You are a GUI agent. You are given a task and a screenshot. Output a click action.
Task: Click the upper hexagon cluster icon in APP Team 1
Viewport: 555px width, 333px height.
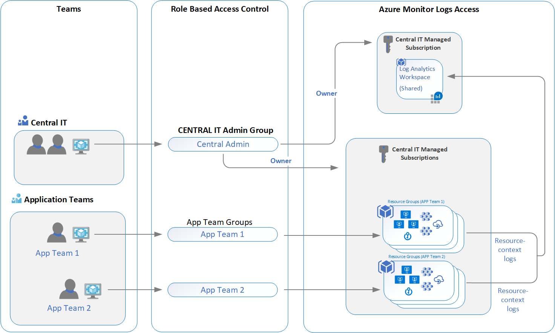click(x=426, y=216)
